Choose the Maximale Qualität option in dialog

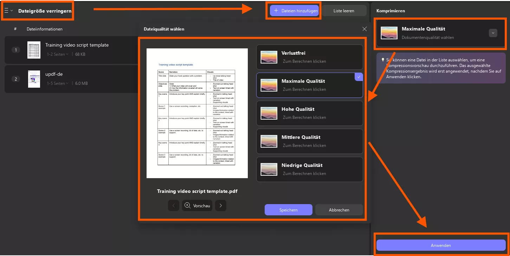310,85
